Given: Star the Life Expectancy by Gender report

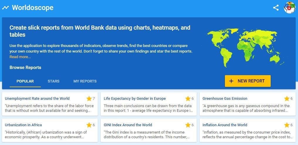Looking at the screenshot, I should coord(188,98).
